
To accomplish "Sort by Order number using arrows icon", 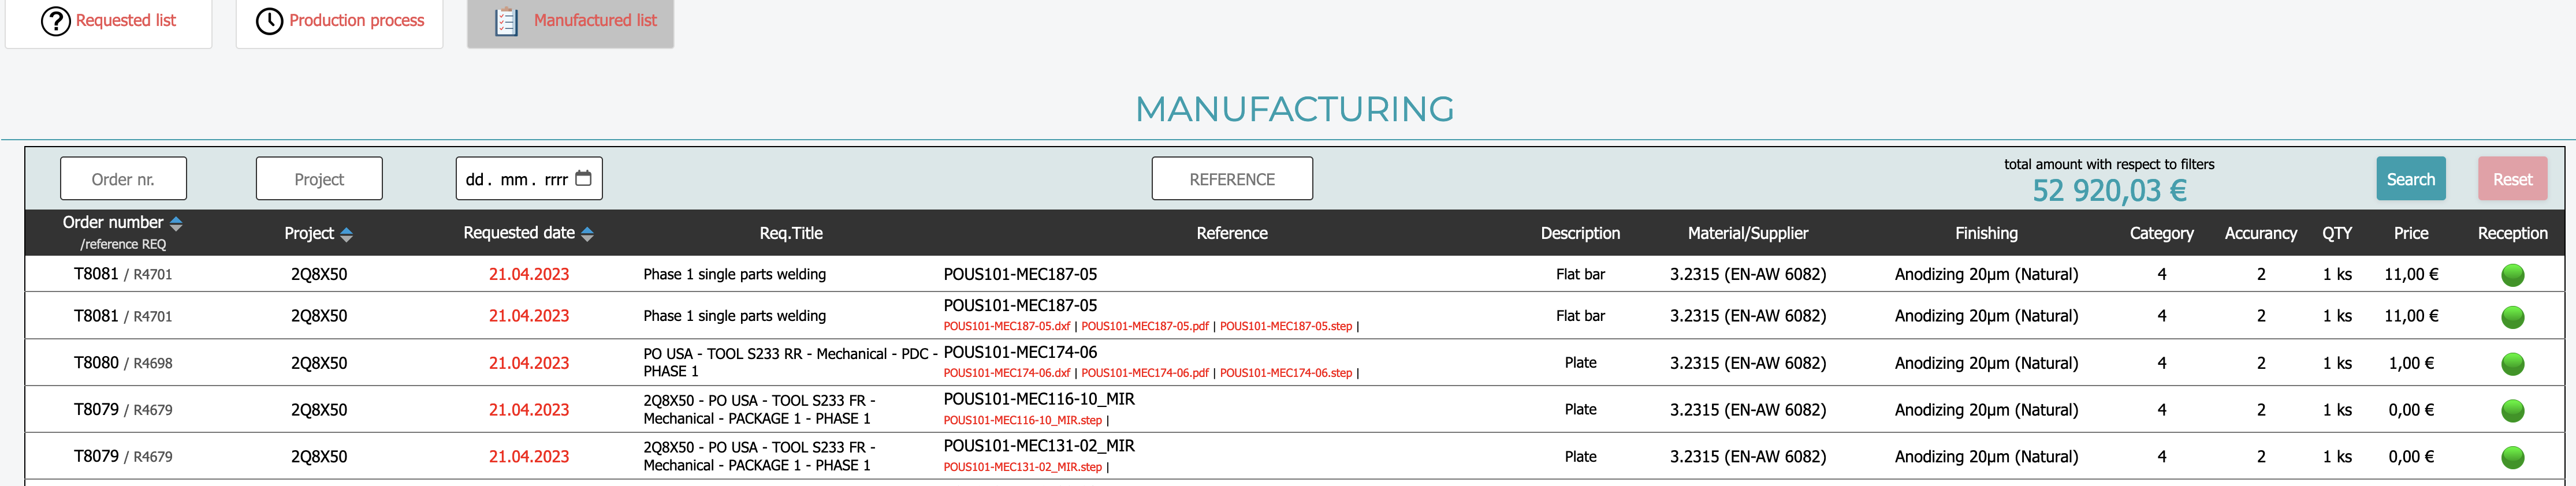I will click(176, 223).
